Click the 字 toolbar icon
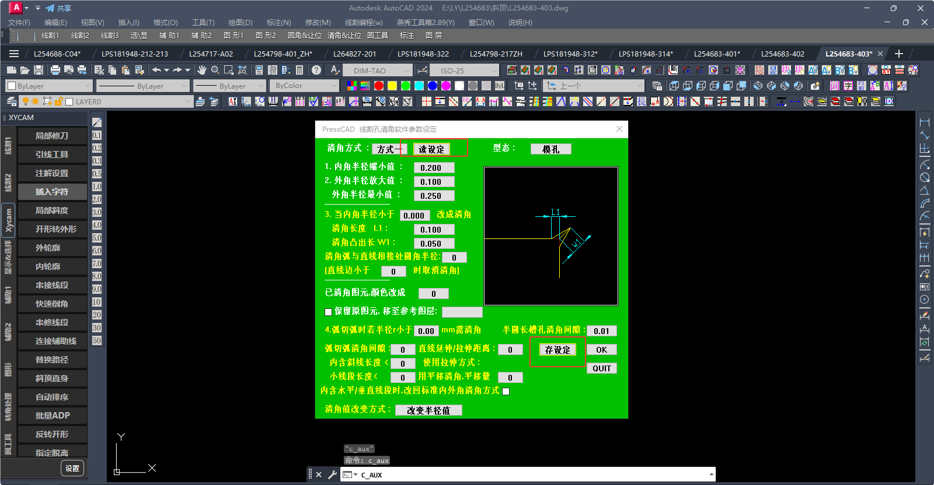The height and width of the screenshot is (485, 934). 848,86
